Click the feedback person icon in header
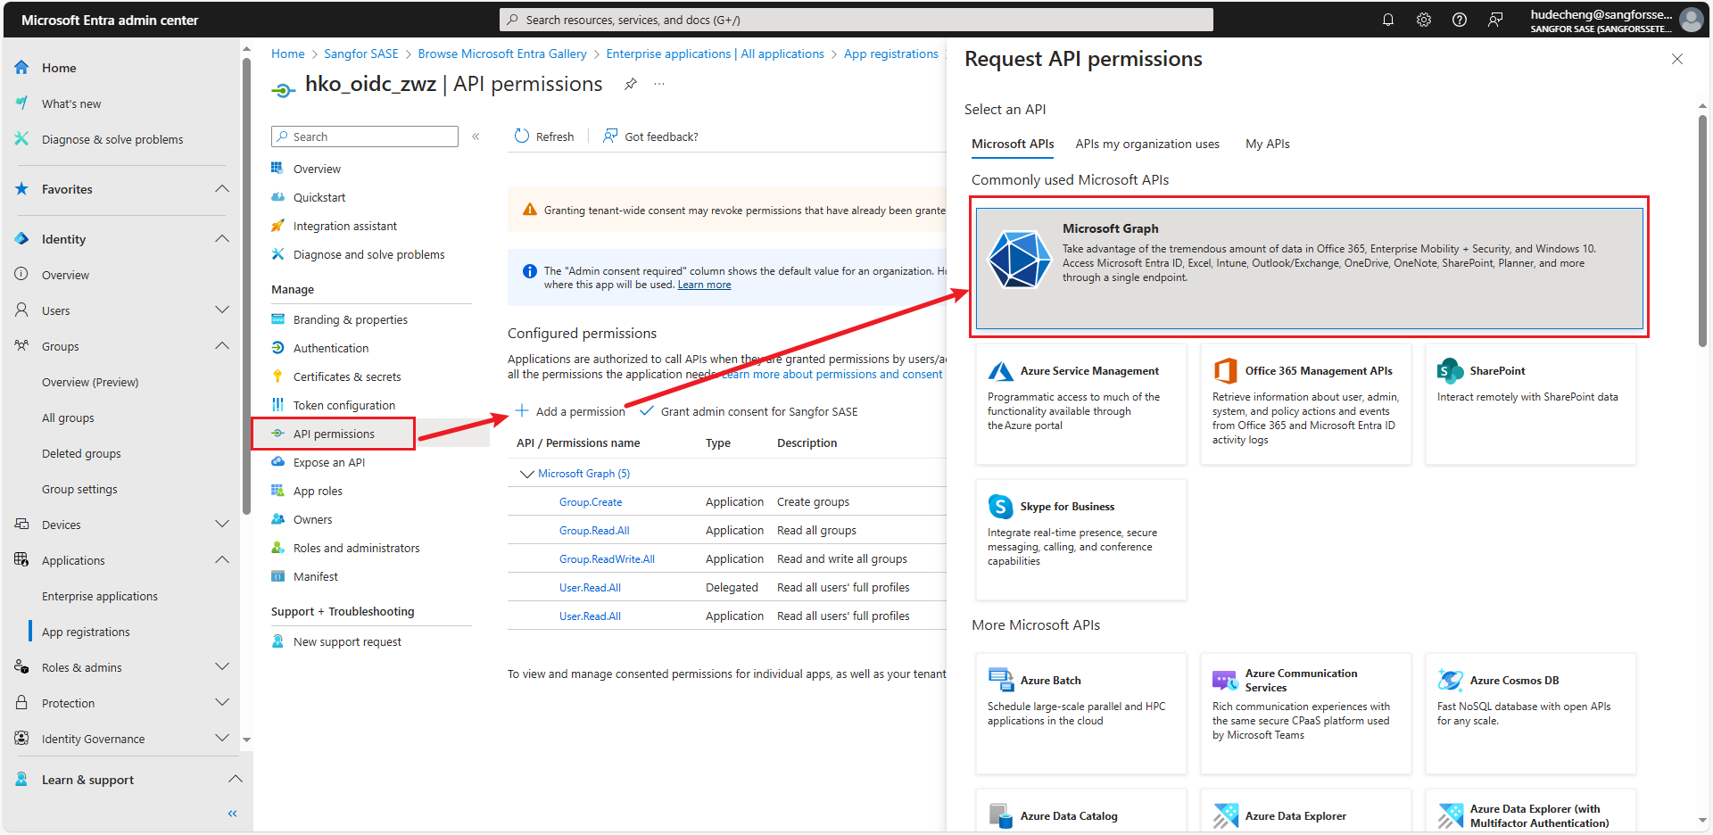The height and width of the screenshot is (835, 1713). pyautogui.click(x=1495, y=20)
